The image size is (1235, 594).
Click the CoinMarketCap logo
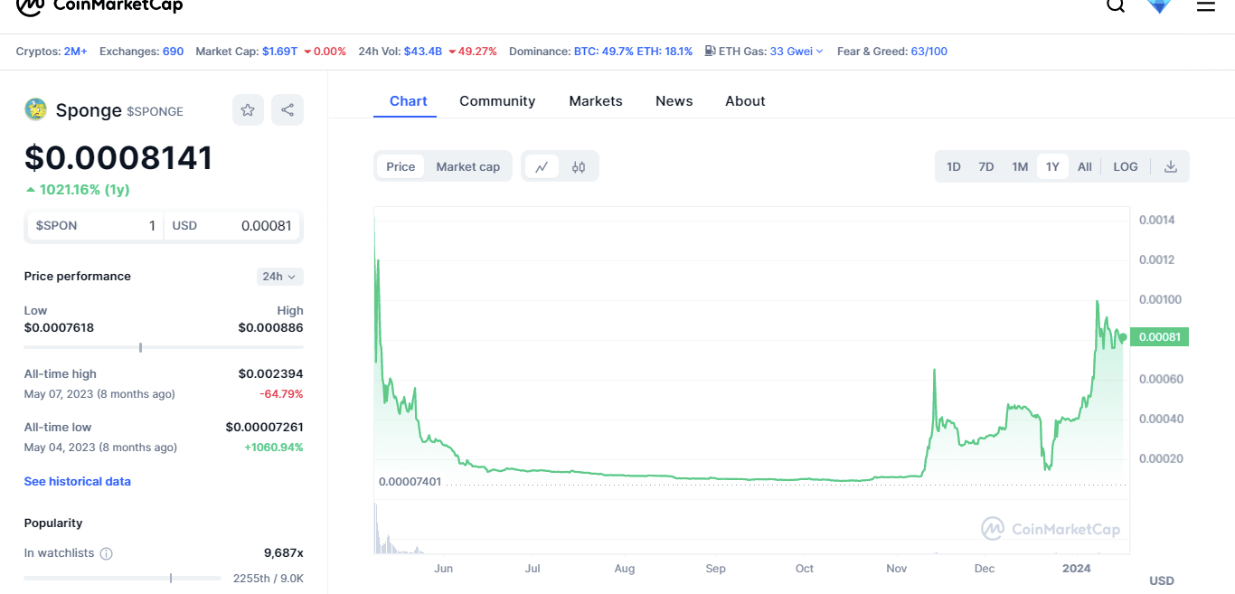click(x=99, y=6)
